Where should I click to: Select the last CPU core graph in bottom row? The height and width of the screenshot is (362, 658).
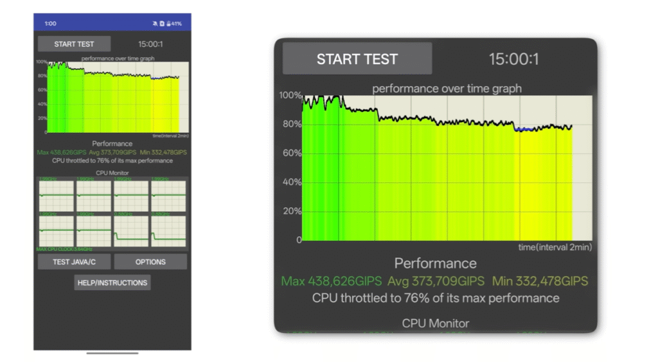(x=168, y=230)
